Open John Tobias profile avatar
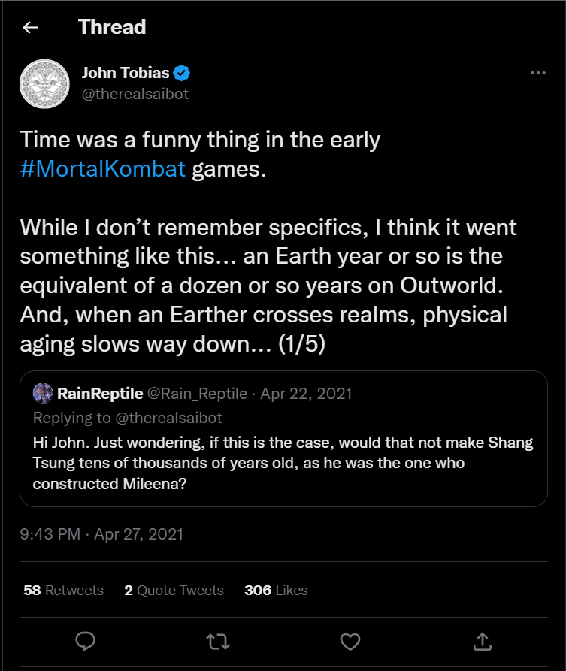566x671 pixels. click(44, 83)
